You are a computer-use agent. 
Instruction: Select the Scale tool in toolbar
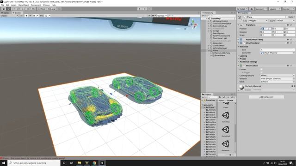tap(18, 9)
